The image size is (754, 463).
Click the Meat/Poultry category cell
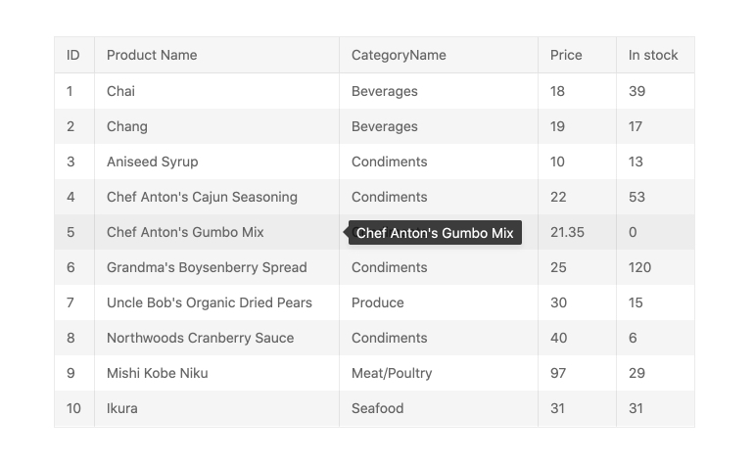coord(392,373)
